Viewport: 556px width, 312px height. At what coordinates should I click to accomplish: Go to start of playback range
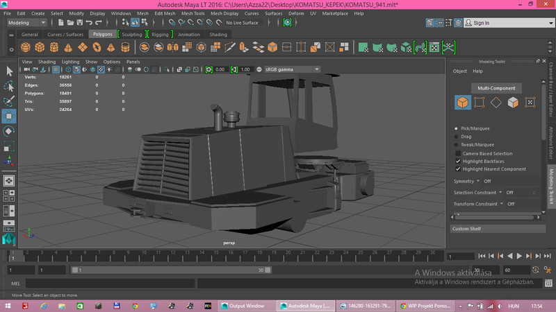(482, 256)
